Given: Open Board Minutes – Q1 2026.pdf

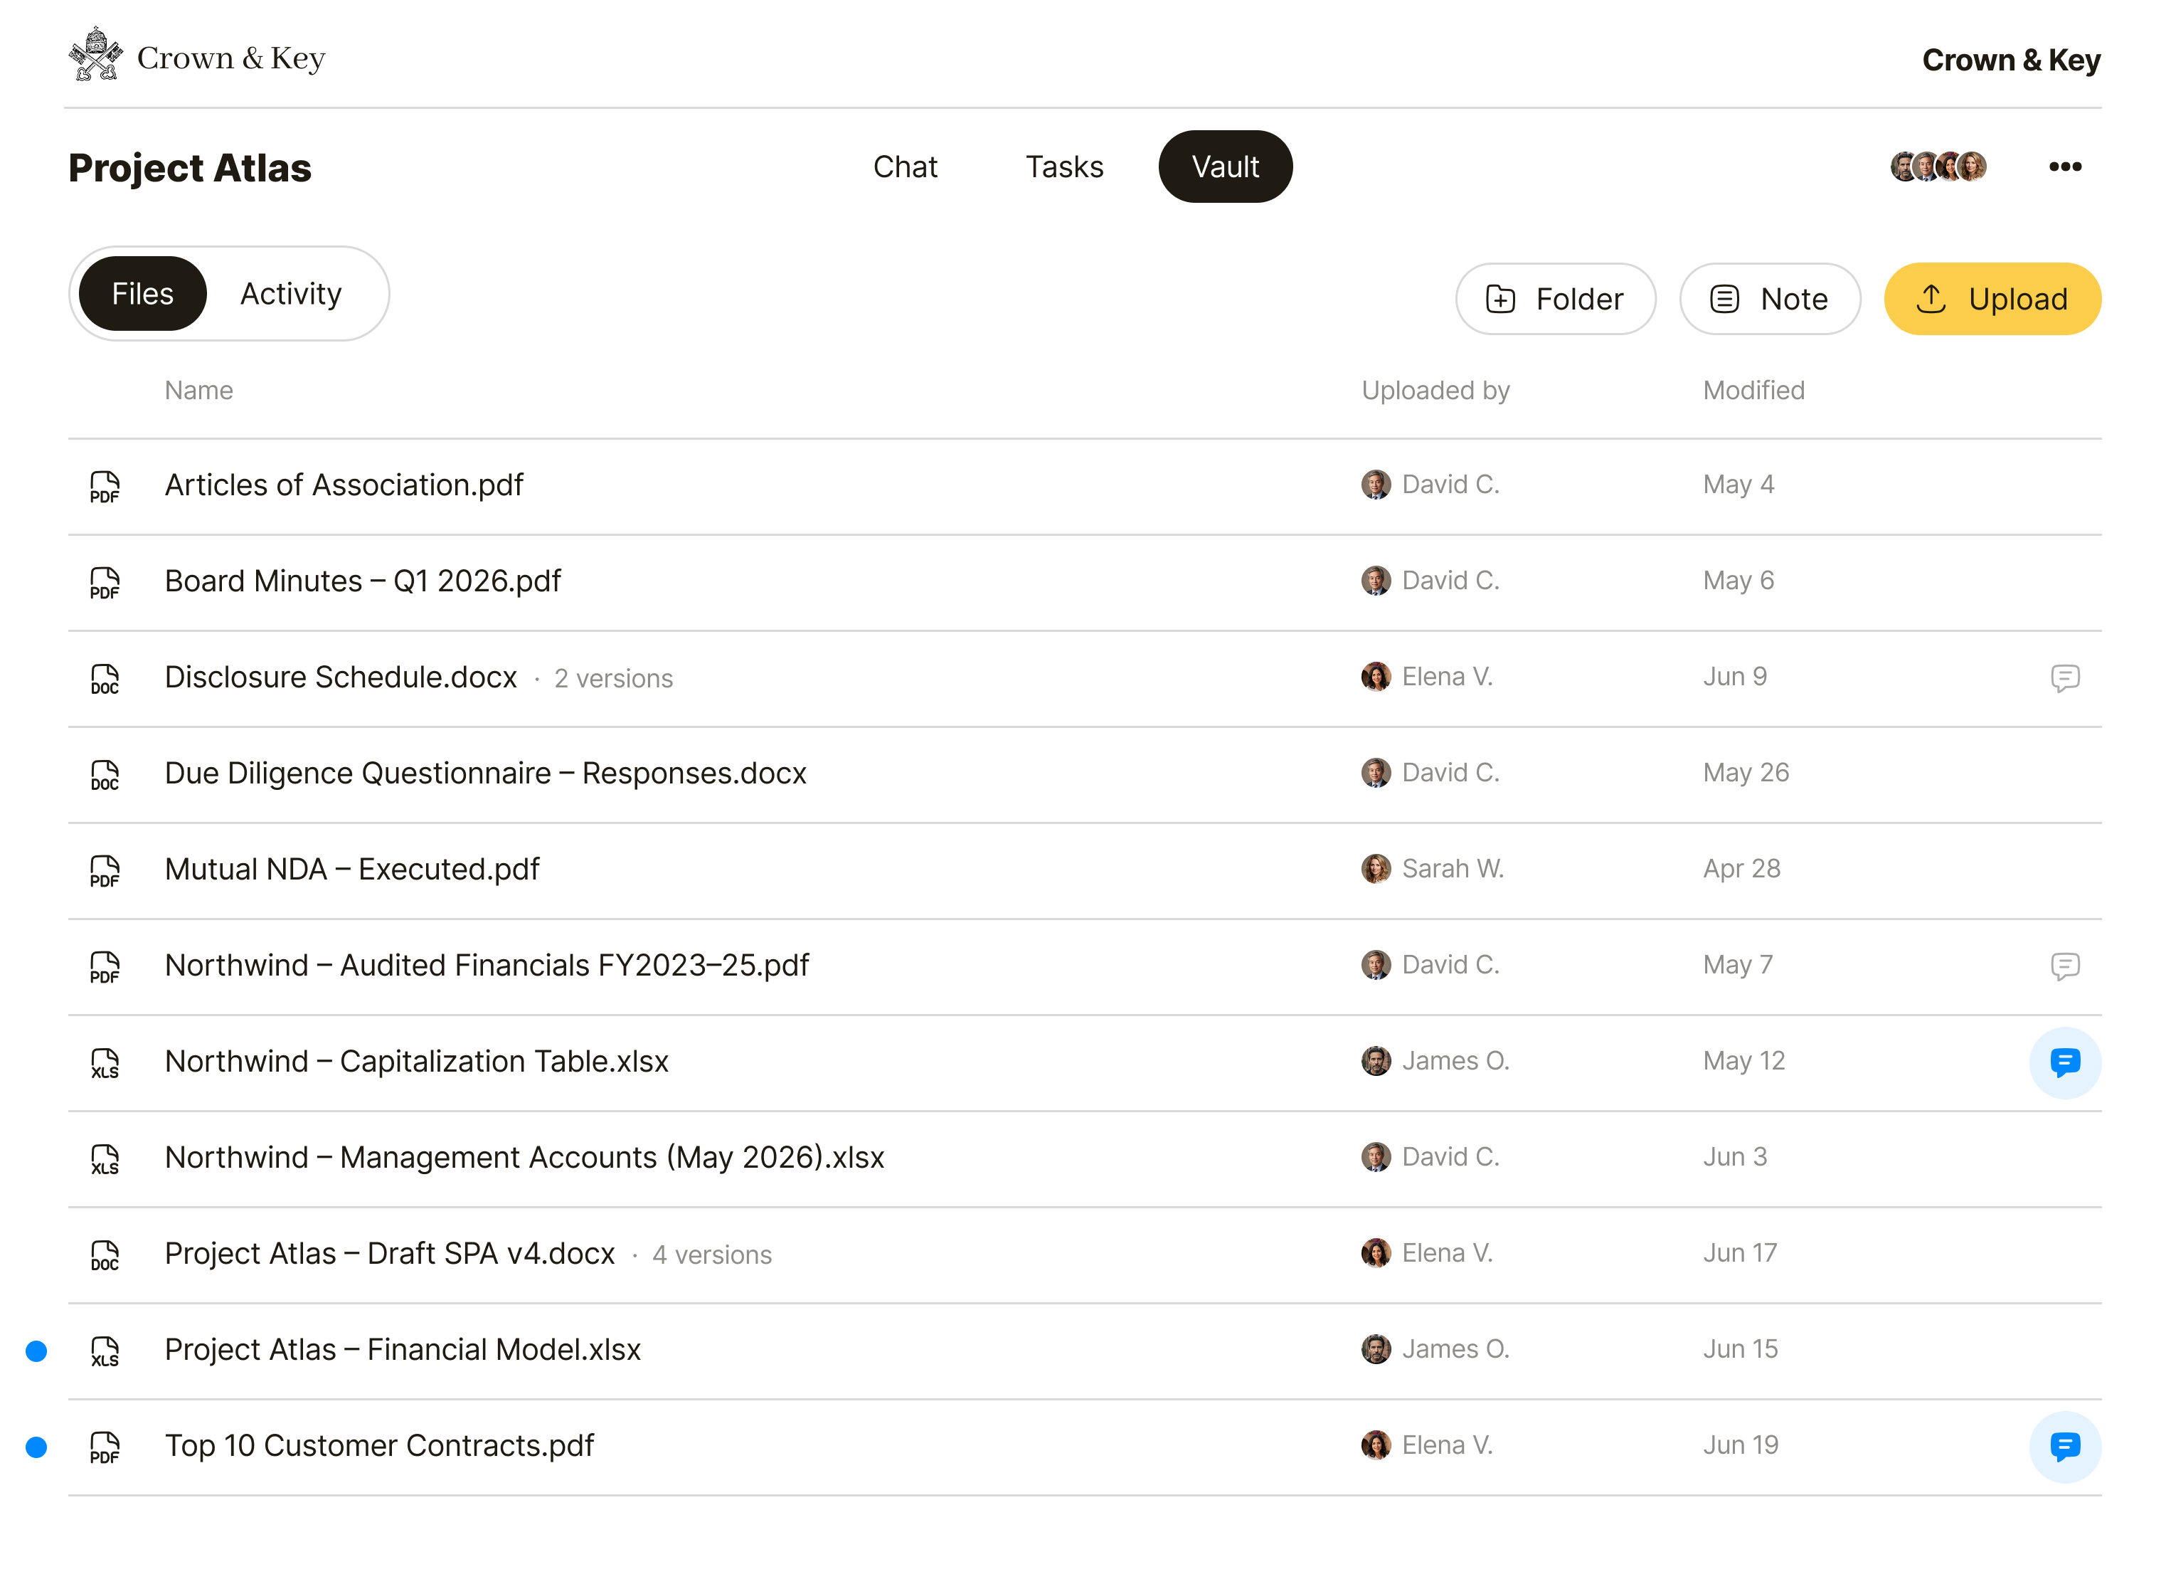Looking at the screenshot, I should [362, 581].
